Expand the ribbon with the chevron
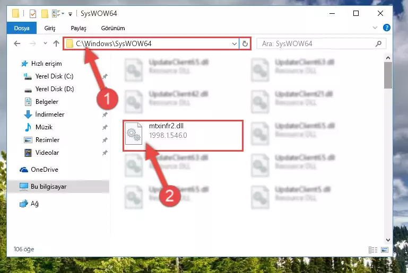Screen dimensions: 408x273 [375, 28]
